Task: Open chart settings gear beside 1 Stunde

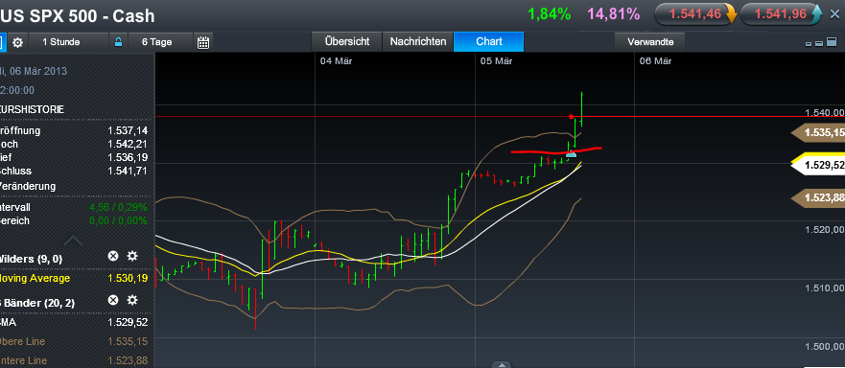Action: [18, 42]
